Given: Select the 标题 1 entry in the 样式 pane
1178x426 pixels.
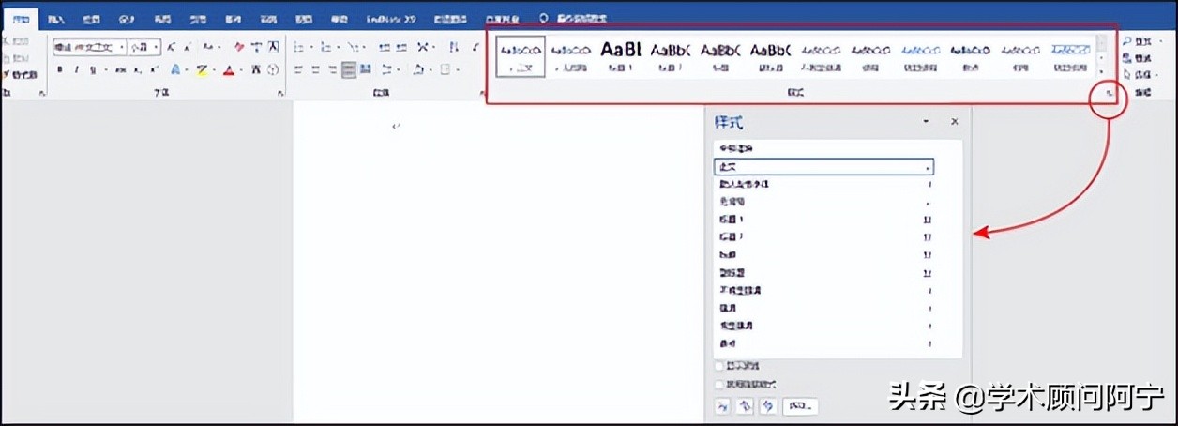Looking at the screenshot, I should click(x=824, y=220).
